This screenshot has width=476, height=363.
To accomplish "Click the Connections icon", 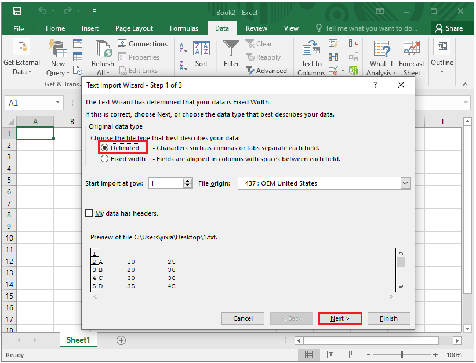I will tap(143, 43).
